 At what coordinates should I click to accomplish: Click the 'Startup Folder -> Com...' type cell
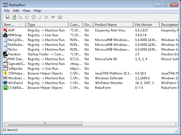(x=46, y=54)
